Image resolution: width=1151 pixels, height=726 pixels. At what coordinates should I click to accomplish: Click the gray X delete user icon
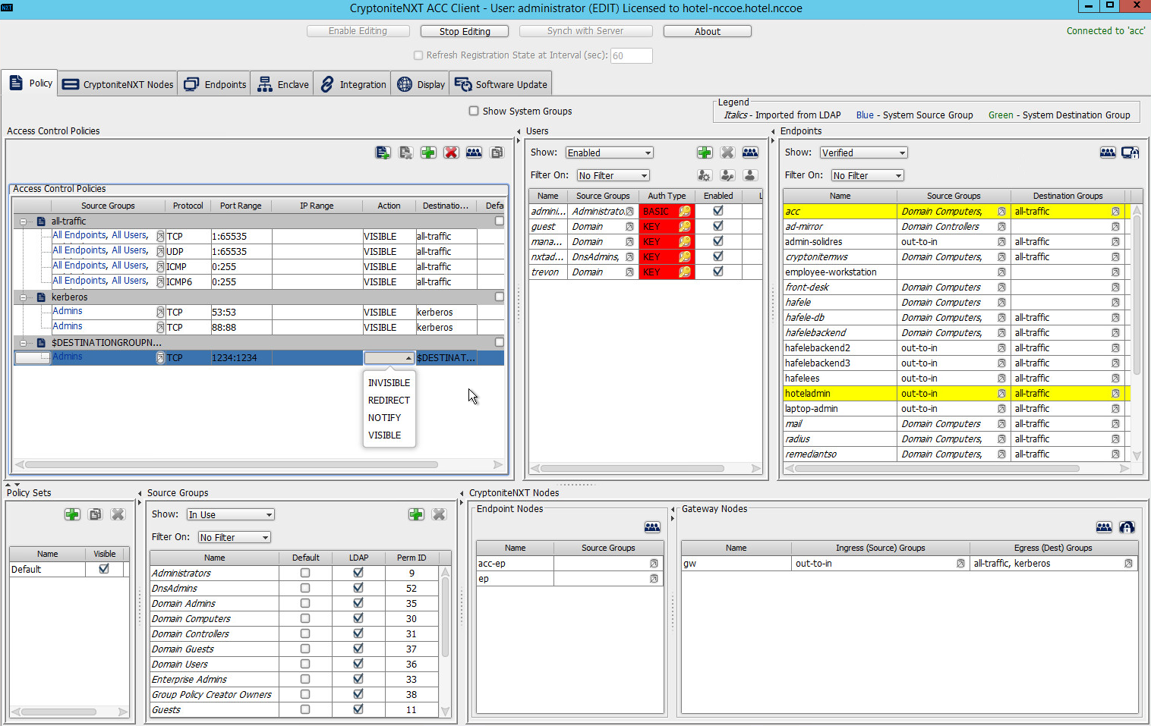(727, 152)
